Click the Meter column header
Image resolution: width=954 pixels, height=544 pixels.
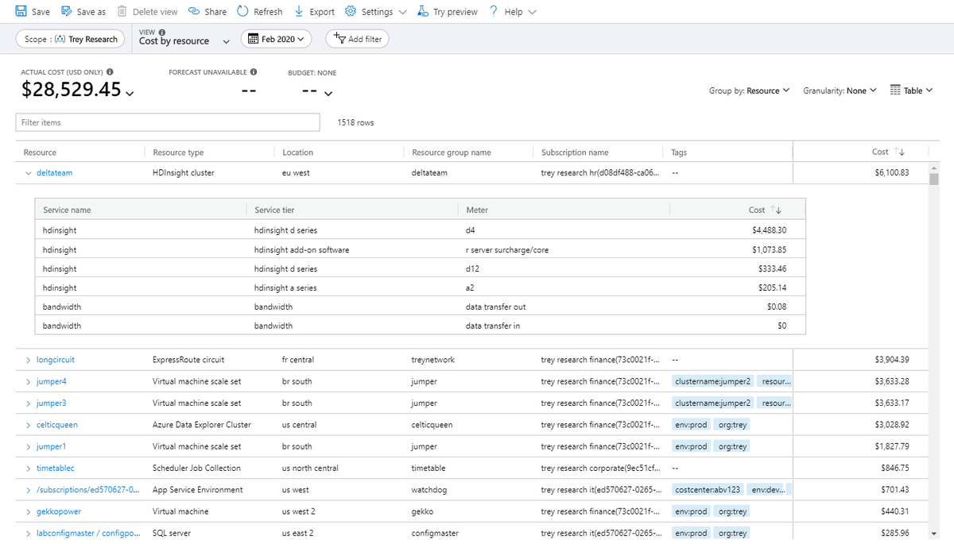tap(477, 210)
